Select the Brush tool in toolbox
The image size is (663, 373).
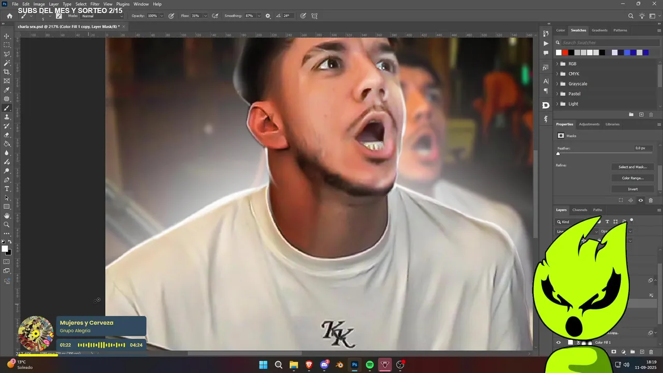point(7,108)
